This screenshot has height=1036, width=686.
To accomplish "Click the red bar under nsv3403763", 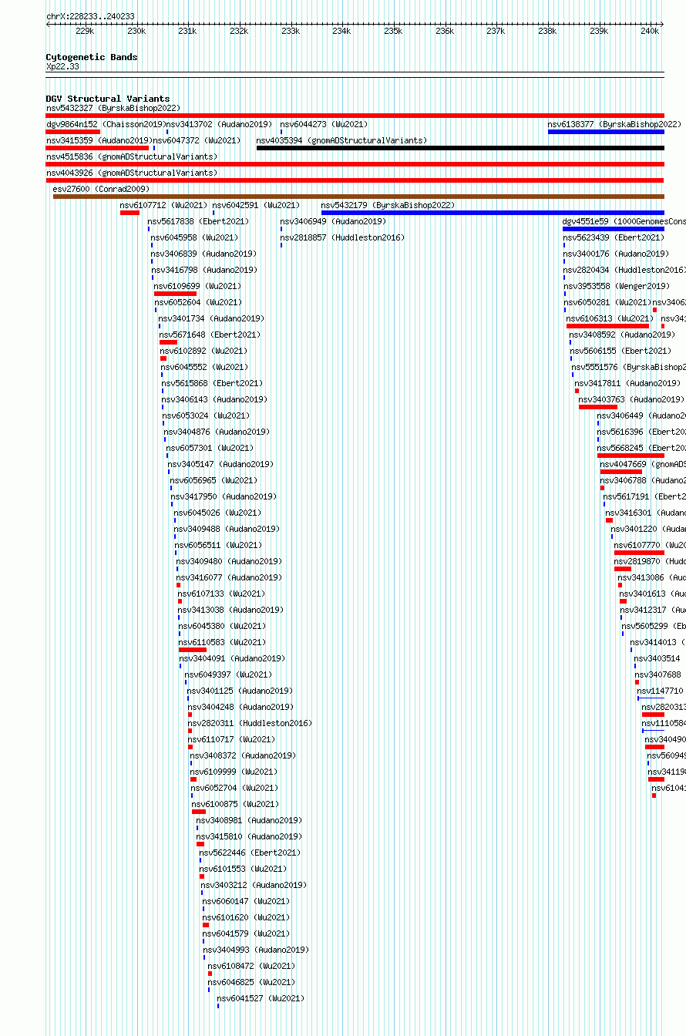I will [x=598, y=407].
